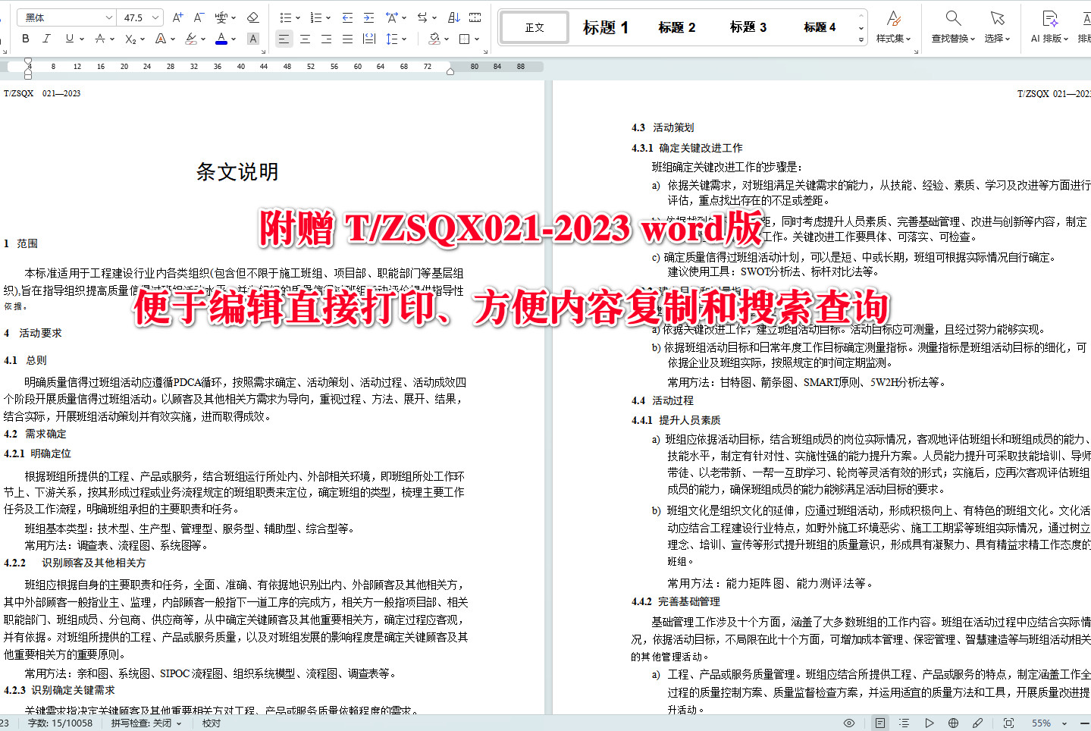The height and width of the screenshot is (731, 1091).
Task: Click heading text 条文说明 in document
Action: click(237, 172)
